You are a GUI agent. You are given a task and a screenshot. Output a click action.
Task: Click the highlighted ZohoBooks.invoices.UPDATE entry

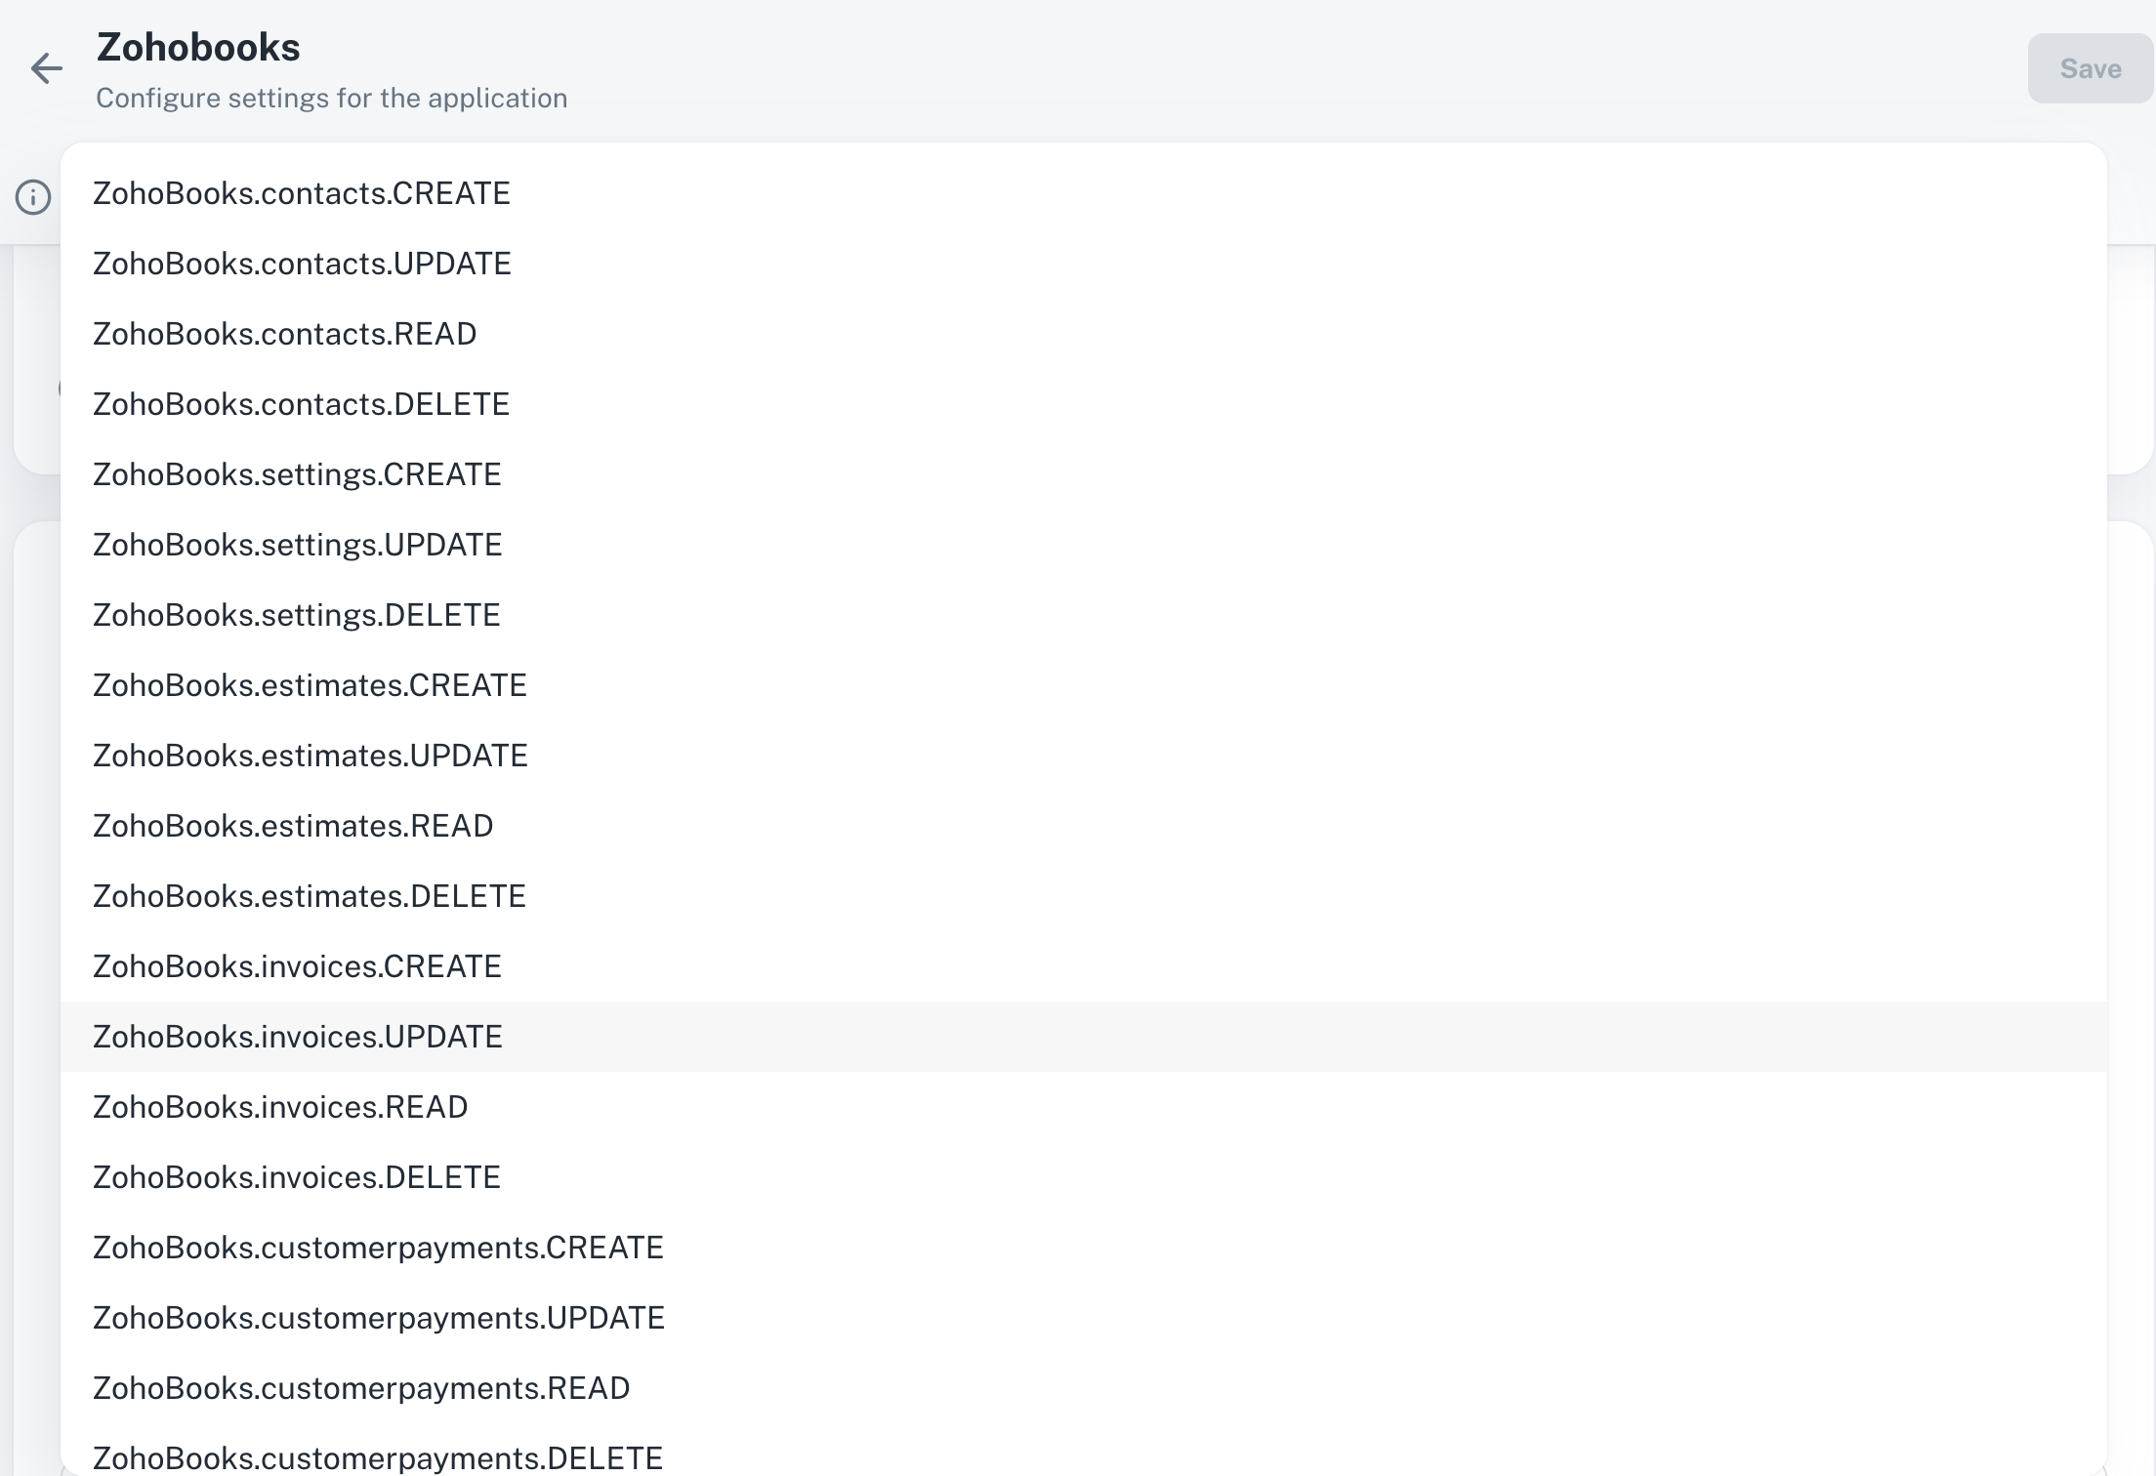point(298,1036)
